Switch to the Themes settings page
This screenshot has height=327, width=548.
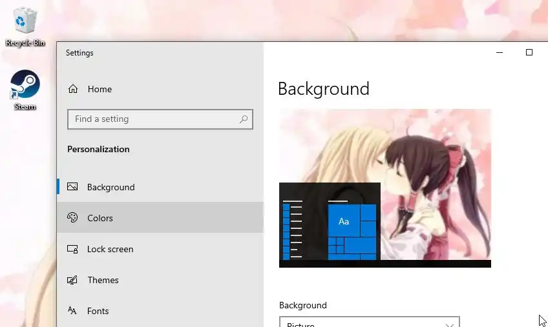(x=160, y=280)
